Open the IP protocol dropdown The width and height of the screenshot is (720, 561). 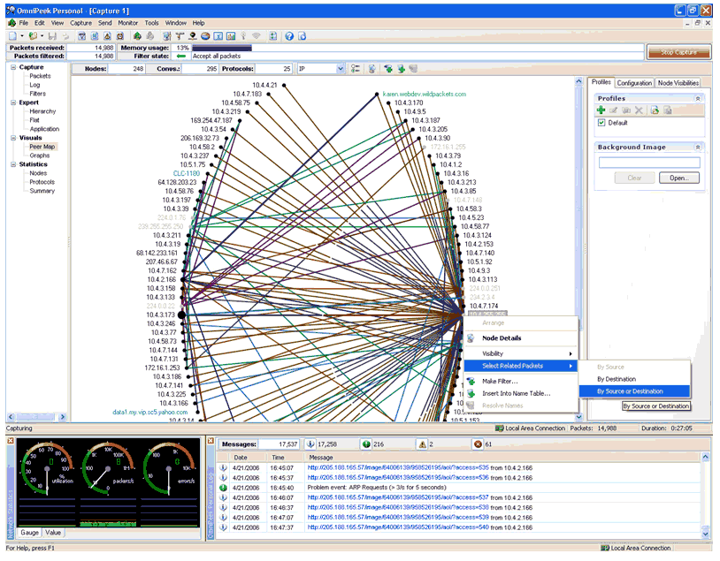(341, 68)
